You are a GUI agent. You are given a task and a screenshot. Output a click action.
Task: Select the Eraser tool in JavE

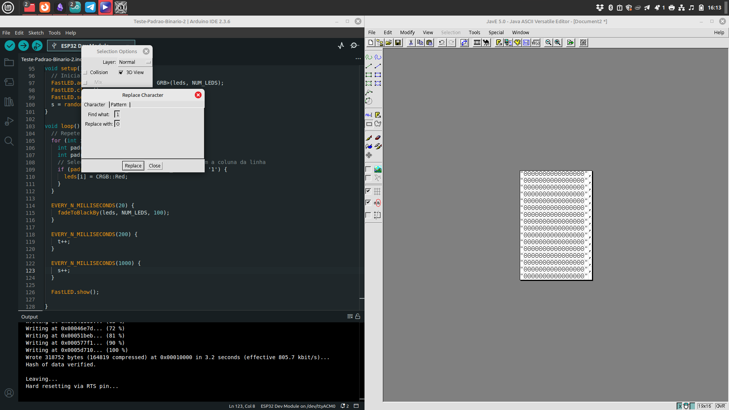click(378, 138)
